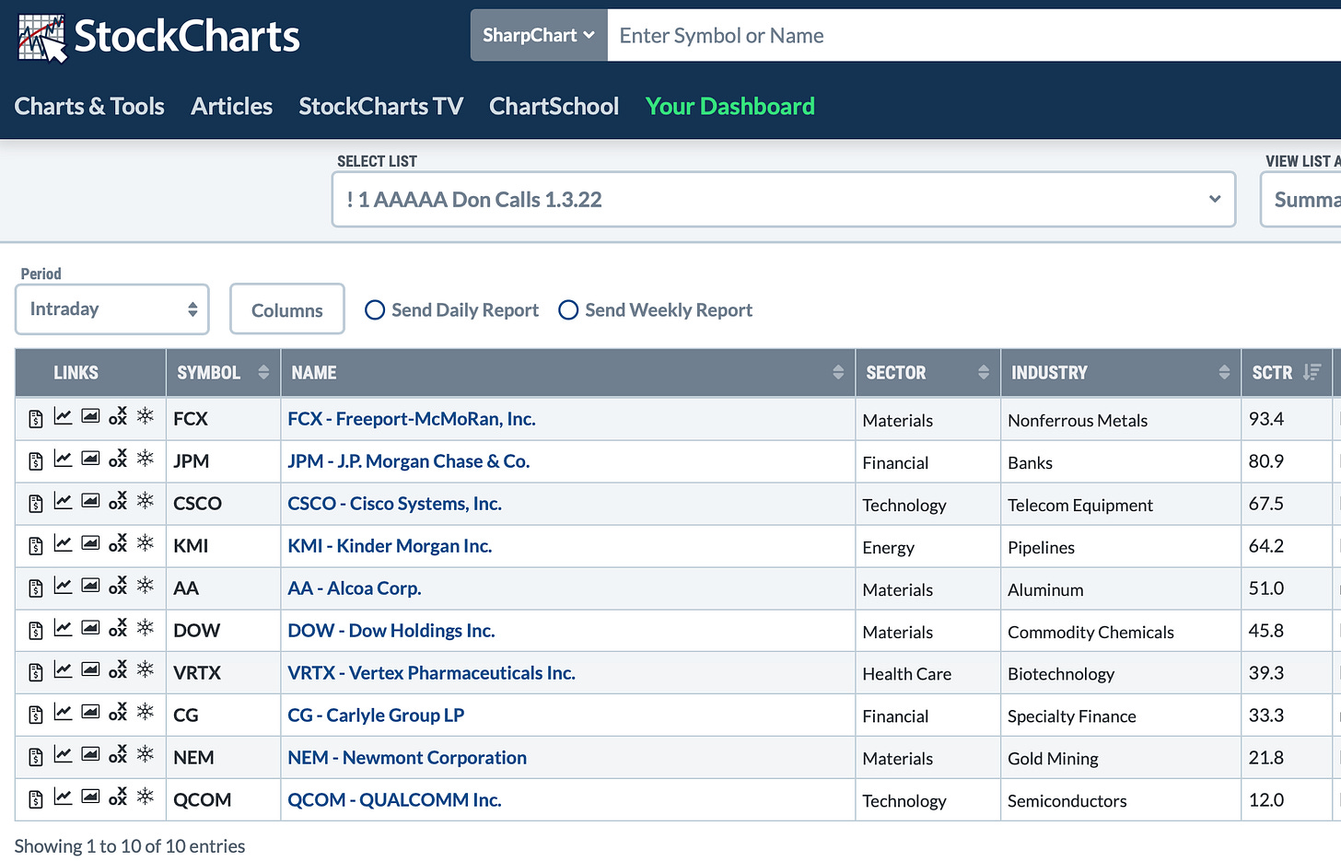
Task: Open Symbol Summary icon for QCOM row
Action: (x=36, y=800)
